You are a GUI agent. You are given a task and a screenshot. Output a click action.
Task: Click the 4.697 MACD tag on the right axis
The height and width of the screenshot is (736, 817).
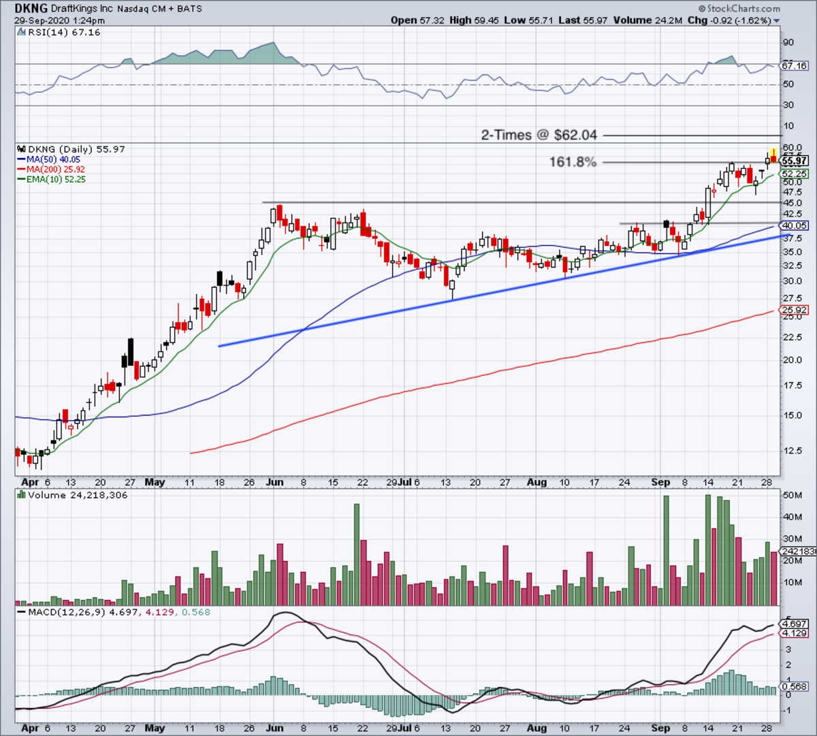pyautogui.click(x=795, y=624)
